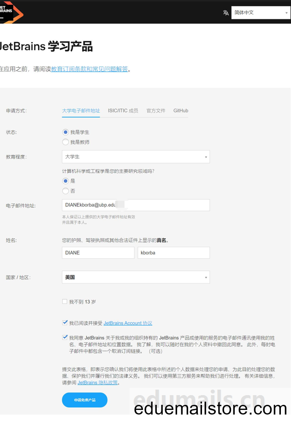Viewport: 291px width, 421px height.
Task: Click the first name field DIANE
Action: pyautogui.click(x=98, y=253)
